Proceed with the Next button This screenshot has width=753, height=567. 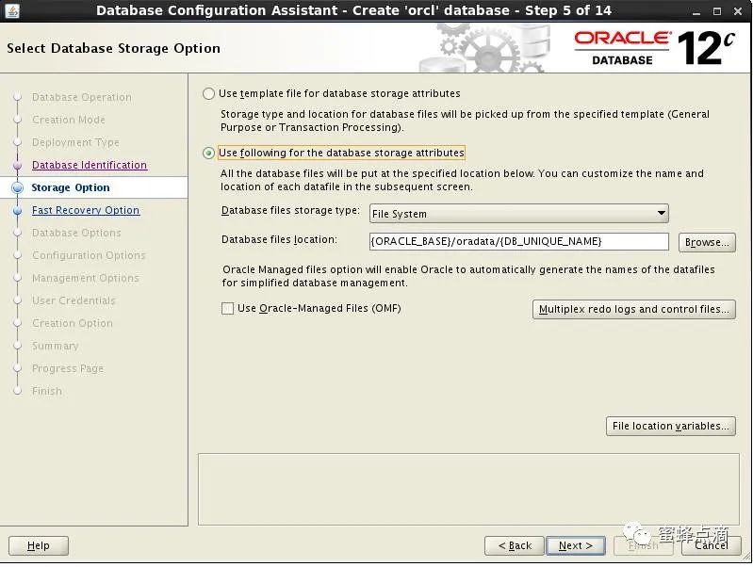[575, 546]
